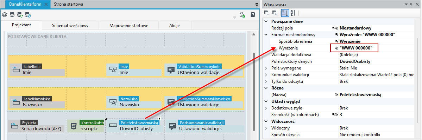Expand the Widoczny property
422x140 pixels.
pyautogui.click(x=266, y=128)
